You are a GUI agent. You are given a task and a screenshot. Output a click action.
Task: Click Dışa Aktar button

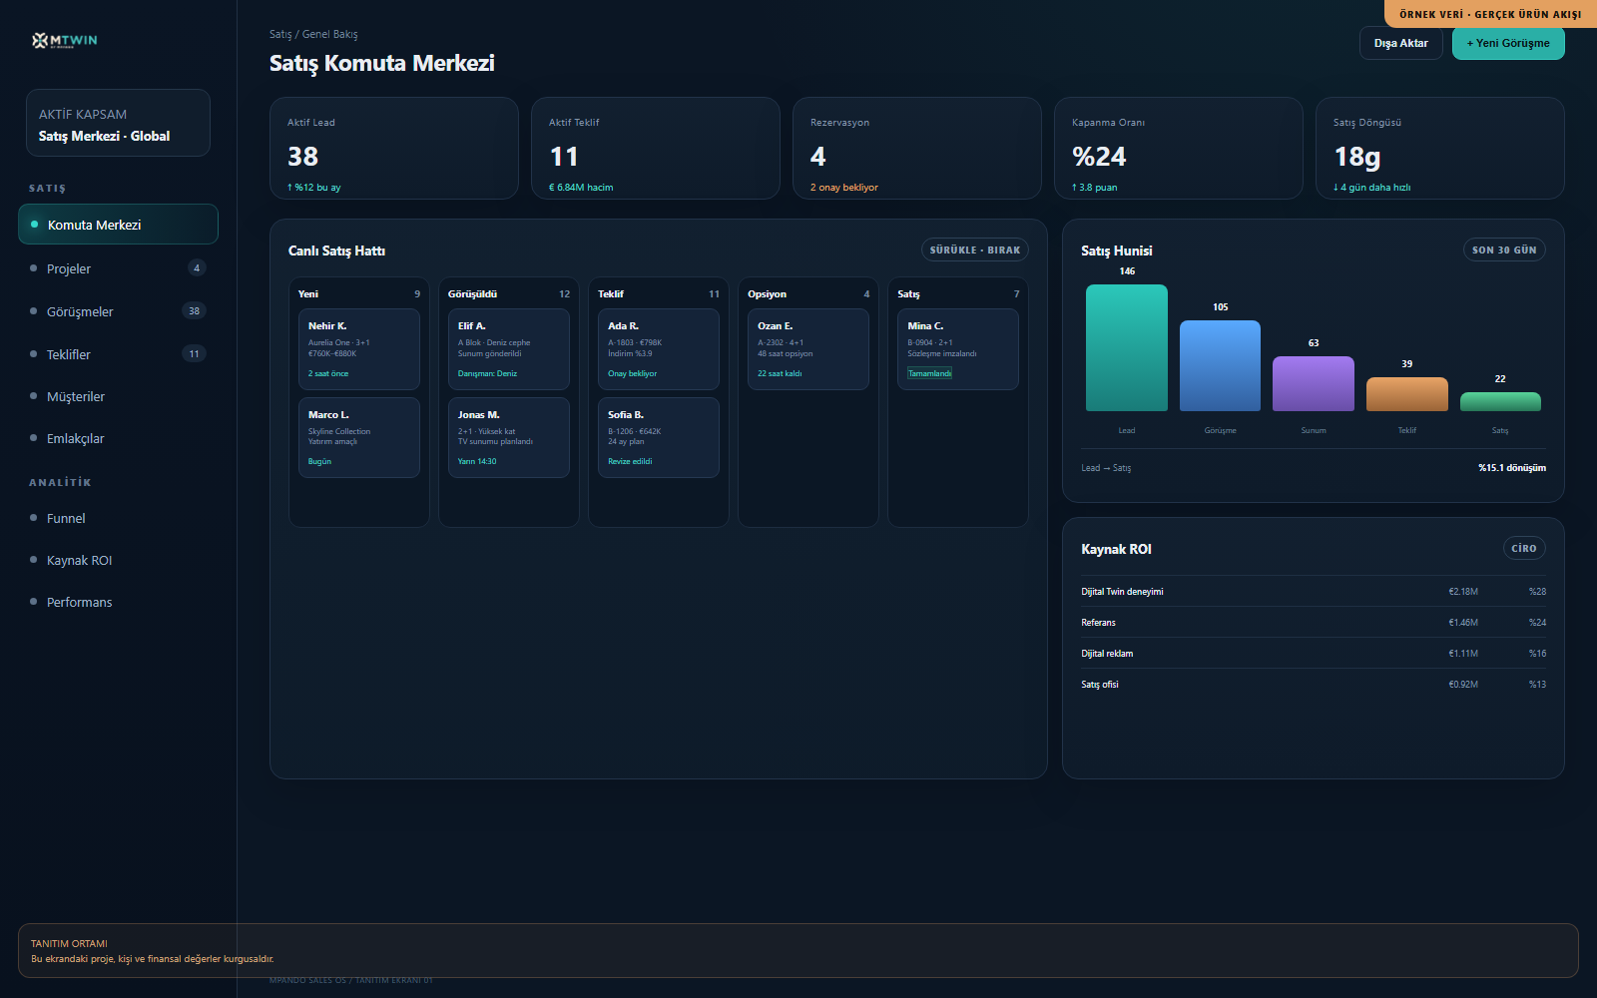[x=1400, y=43]
